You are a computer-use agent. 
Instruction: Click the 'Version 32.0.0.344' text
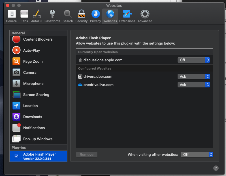point(37,159)
